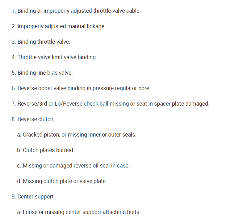Select the 'Binding line bias valve' entry
The height and width of the screenshot is (218, 247).
point(45,73)
